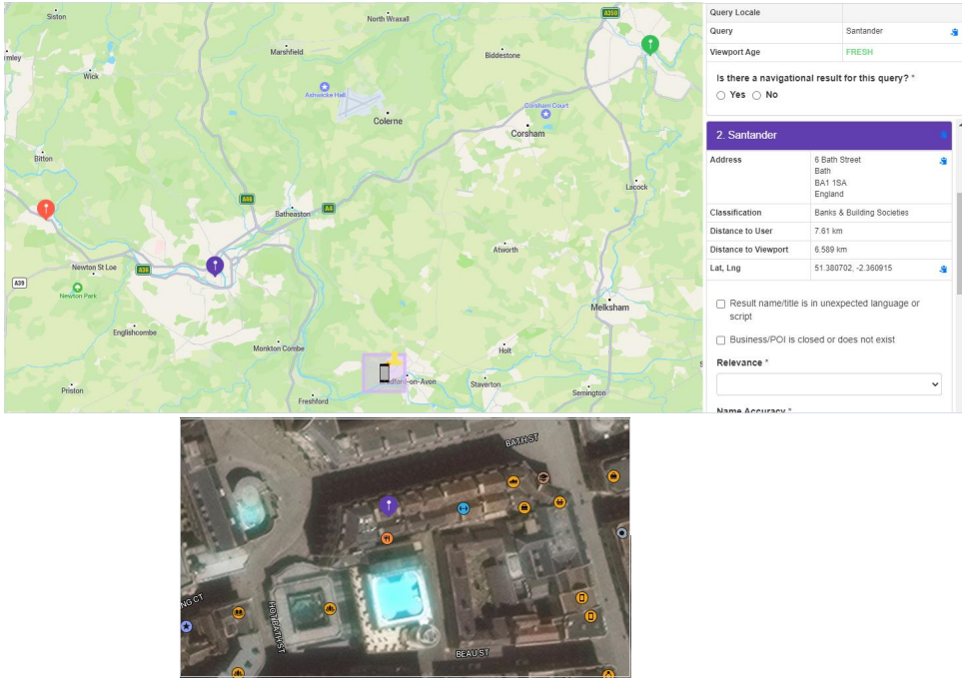This screenshot has height=680, width=962.
Task: Click the green Newton Park icon
Action: [77, 287]
